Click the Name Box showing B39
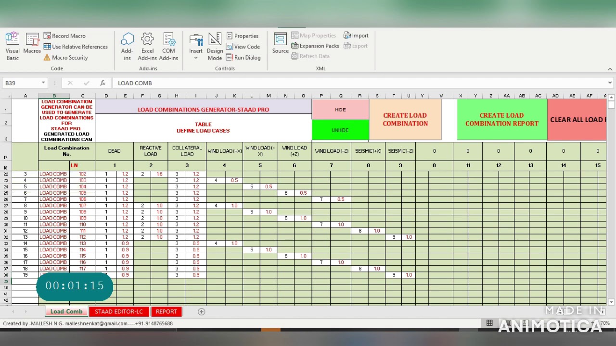Viewport: 616px width, 346px height. 22,83
